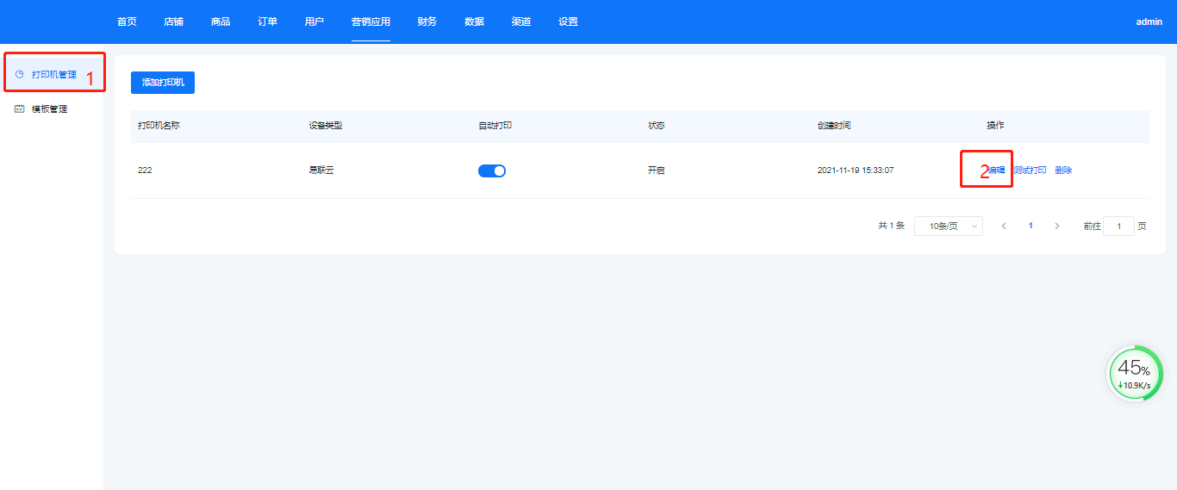
Task: Click the 45% network speed widget
Action: (1134, 374)
